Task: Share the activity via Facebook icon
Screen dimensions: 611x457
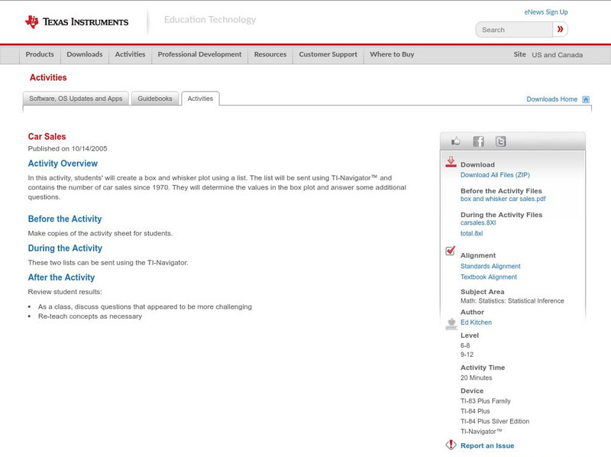Action: point(478,141)
